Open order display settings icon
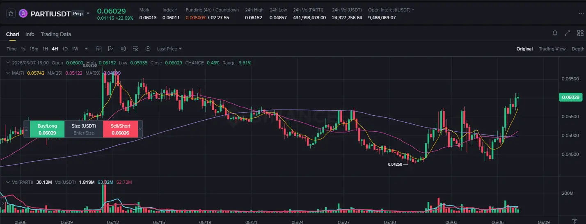 (136, 49)
